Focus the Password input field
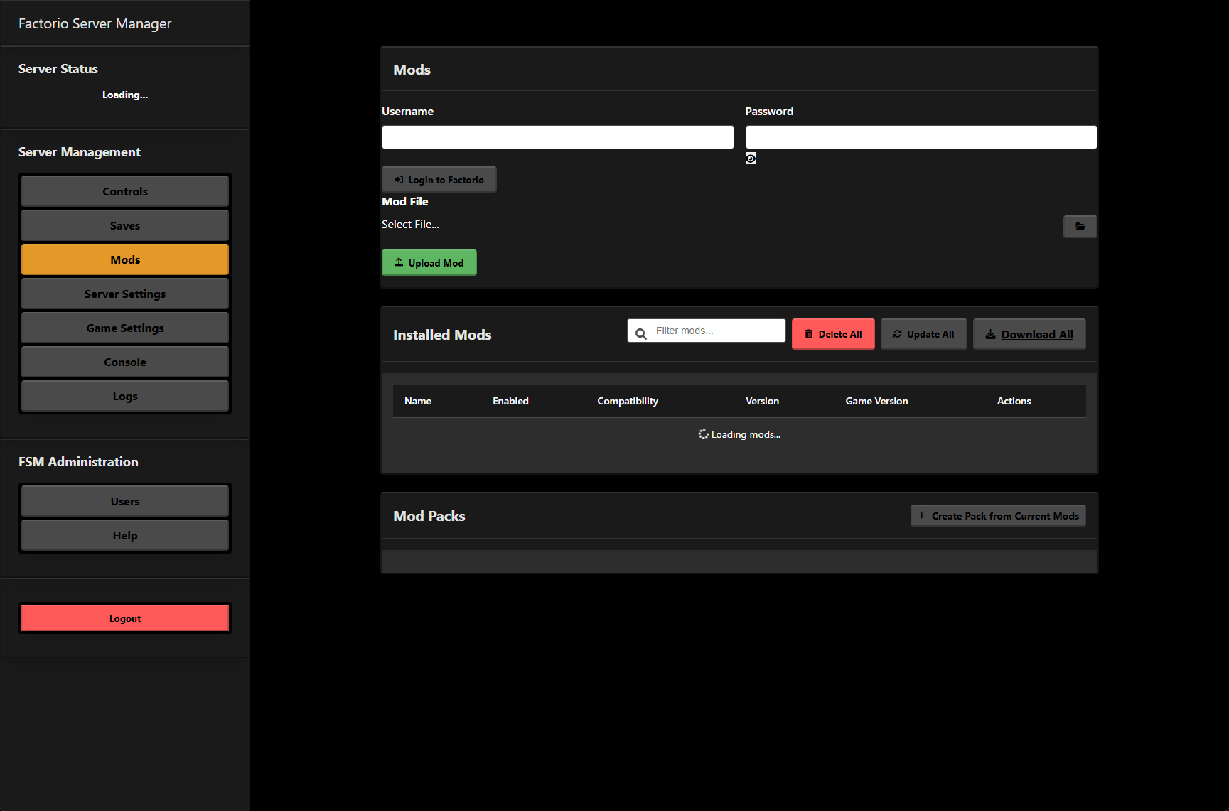1229x811 pixels. [x=921, y=137]
